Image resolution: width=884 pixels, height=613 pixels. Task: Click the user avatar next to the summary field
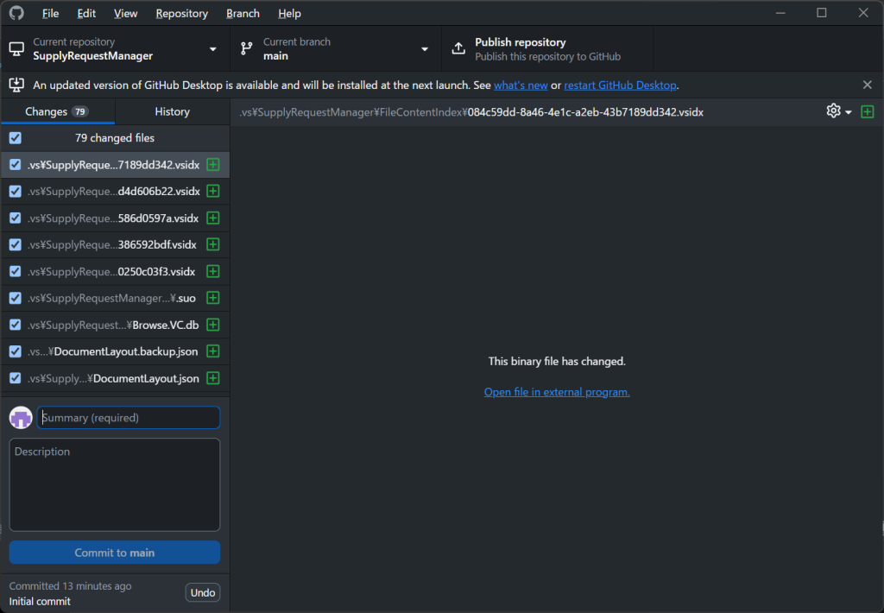pyautogui.click(x=21, y=418)
